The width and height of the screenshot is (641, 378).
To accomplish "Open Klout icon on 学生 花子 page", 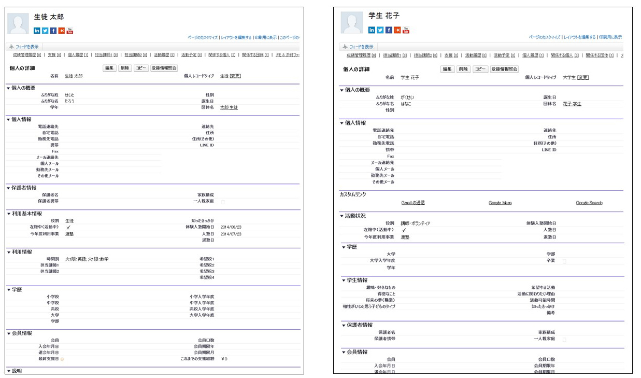I will (x=397, y=30).
